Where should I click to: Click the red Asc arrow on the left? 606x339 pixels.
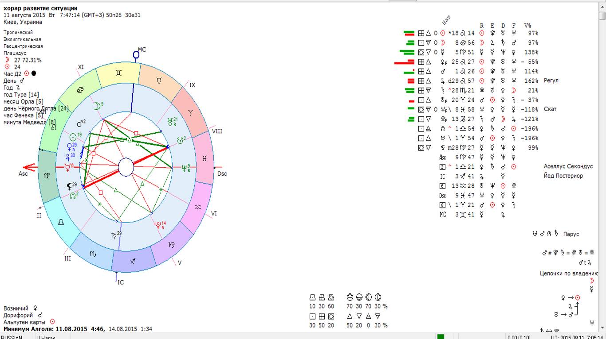(x=29, y=167)
